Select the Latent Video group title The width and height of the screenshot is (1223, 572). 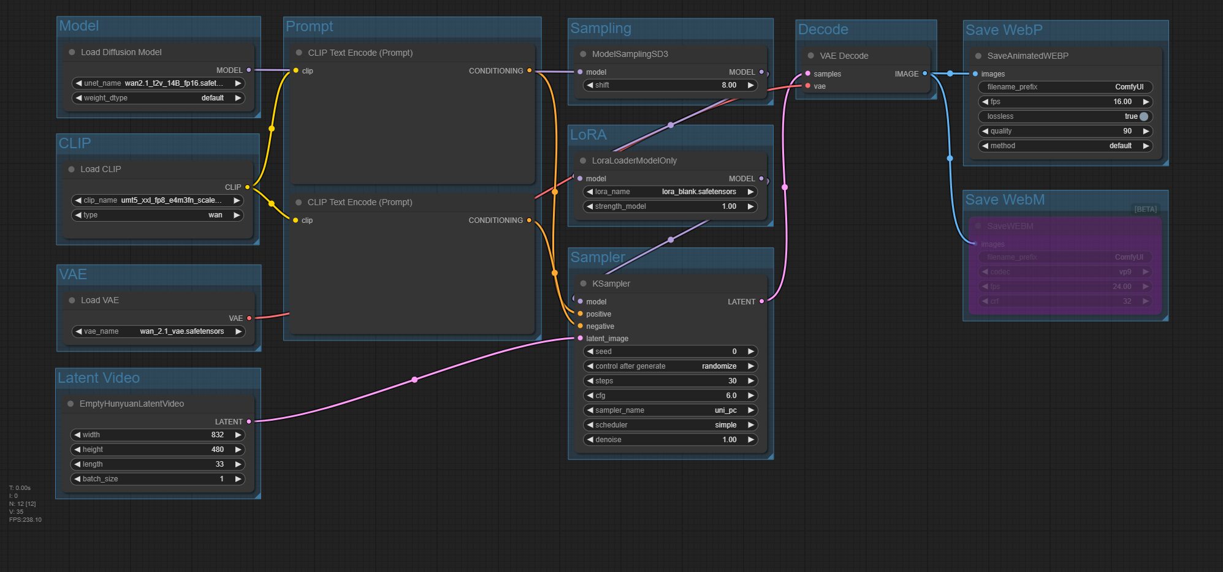99,378
